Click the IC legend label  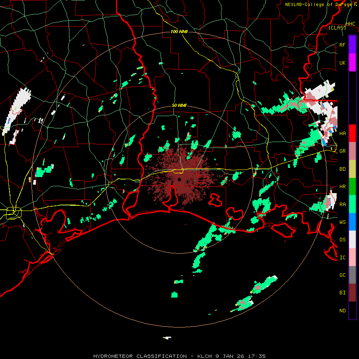pos(342,257)
